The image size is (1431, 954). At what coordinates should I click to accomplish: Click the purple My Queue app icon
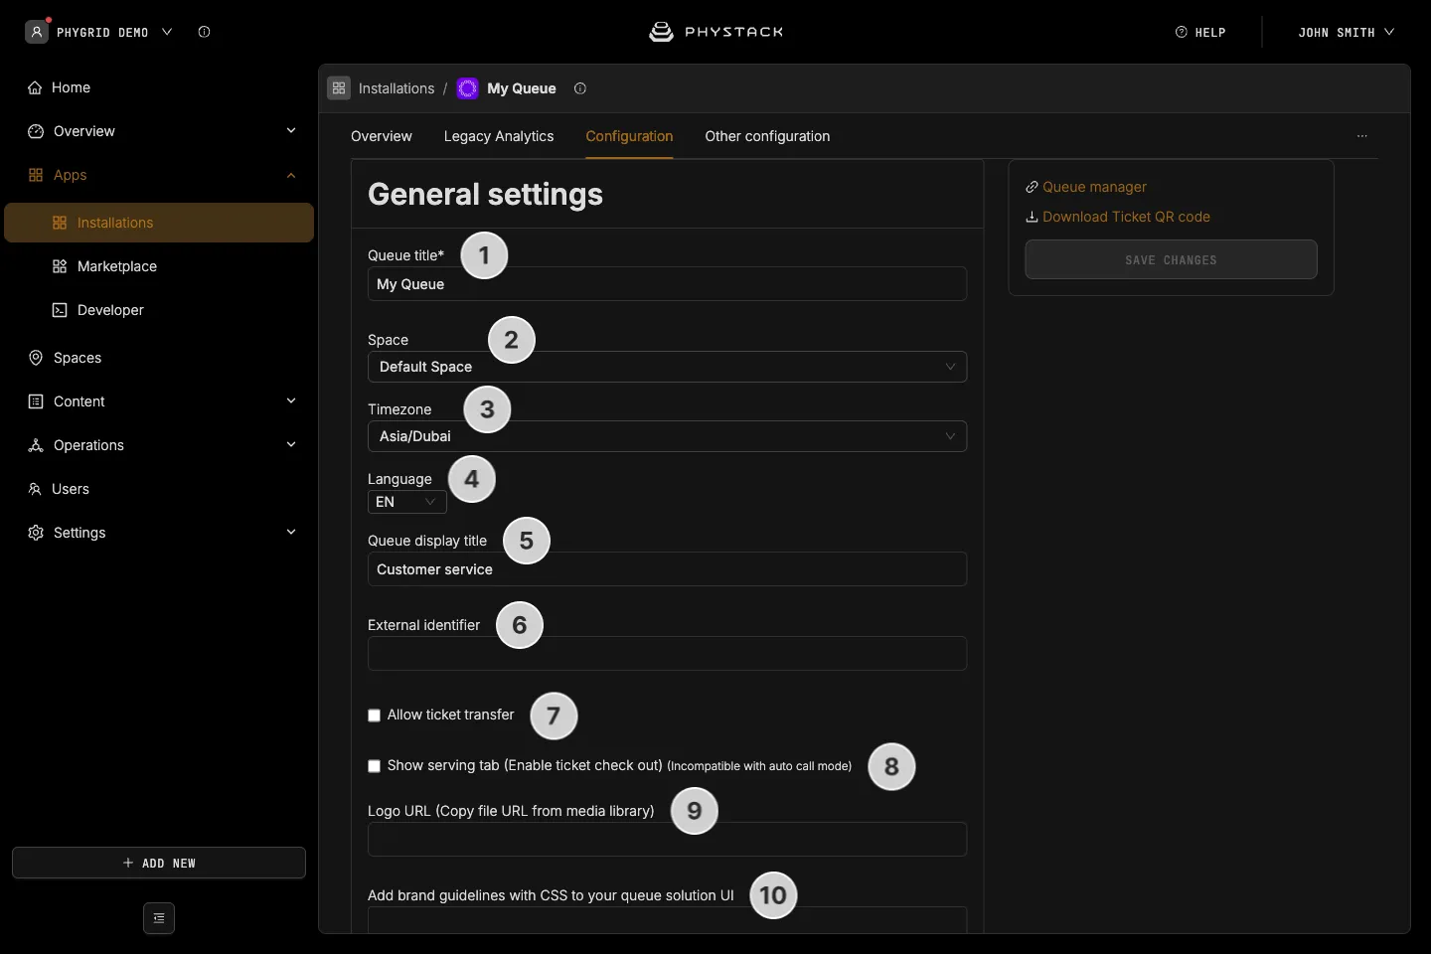tap(467, 88)
